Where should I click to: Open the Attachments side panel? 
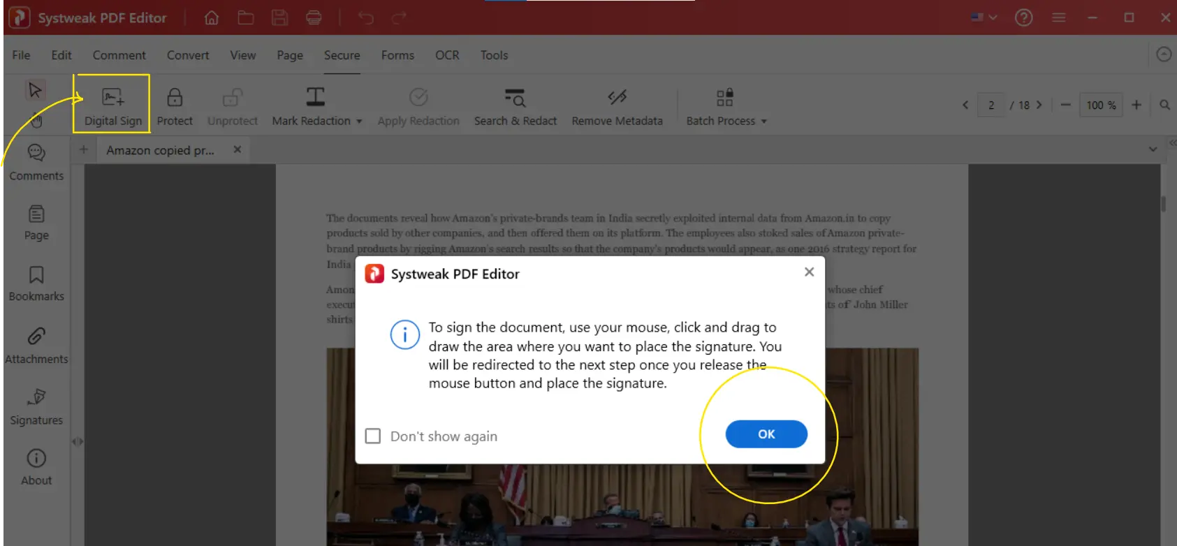[x=36, y=345]
